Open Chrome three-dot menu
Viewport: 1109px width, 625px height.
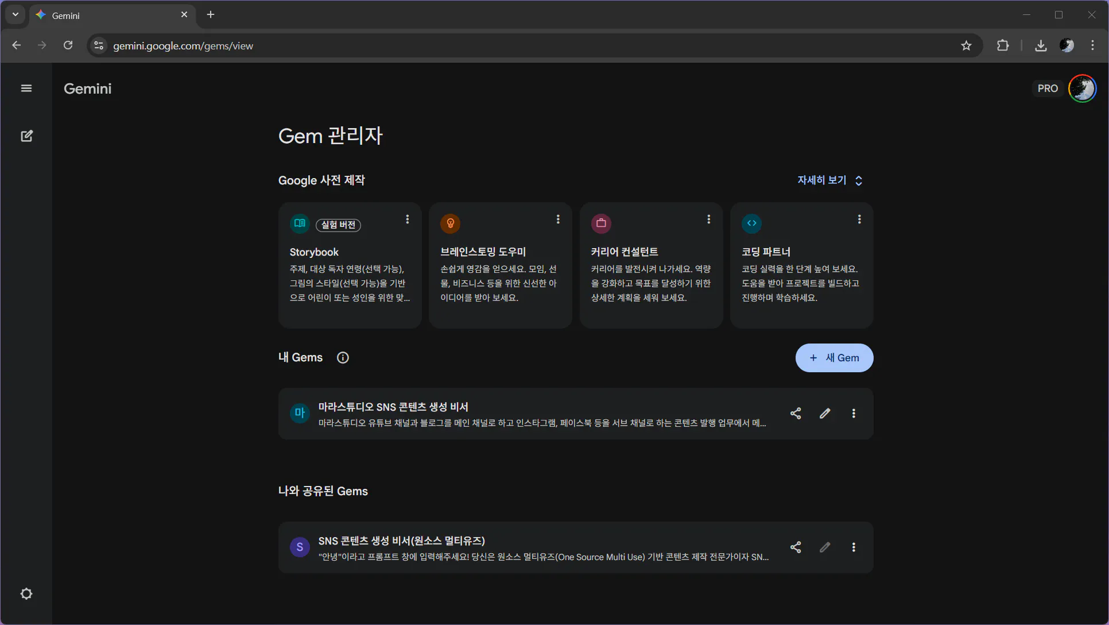(x=1092, y=45)
